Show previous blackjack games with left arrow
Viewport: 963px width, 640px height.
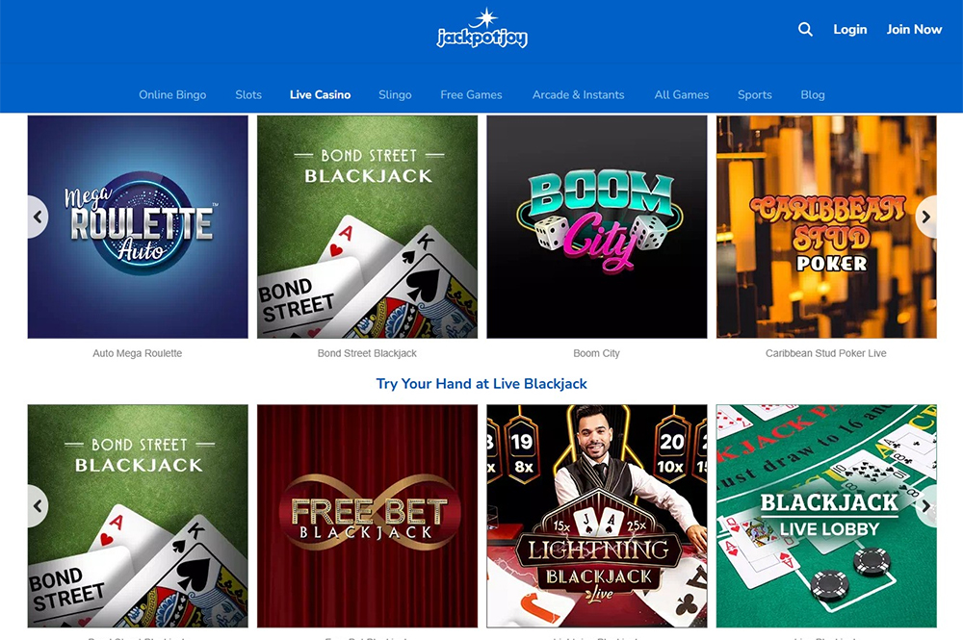37,506
